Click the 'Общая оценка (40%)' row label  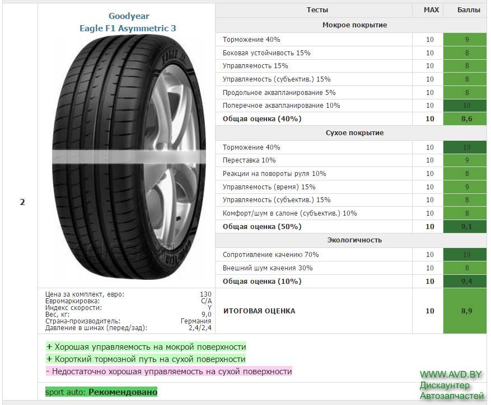click(x=262, y=119)
